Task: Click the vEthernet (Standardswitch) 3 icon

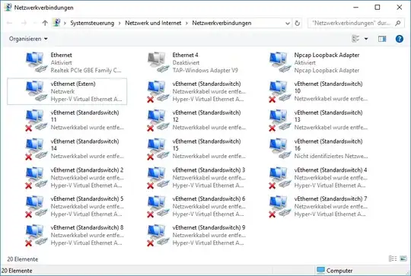Action: click(158, 178)
